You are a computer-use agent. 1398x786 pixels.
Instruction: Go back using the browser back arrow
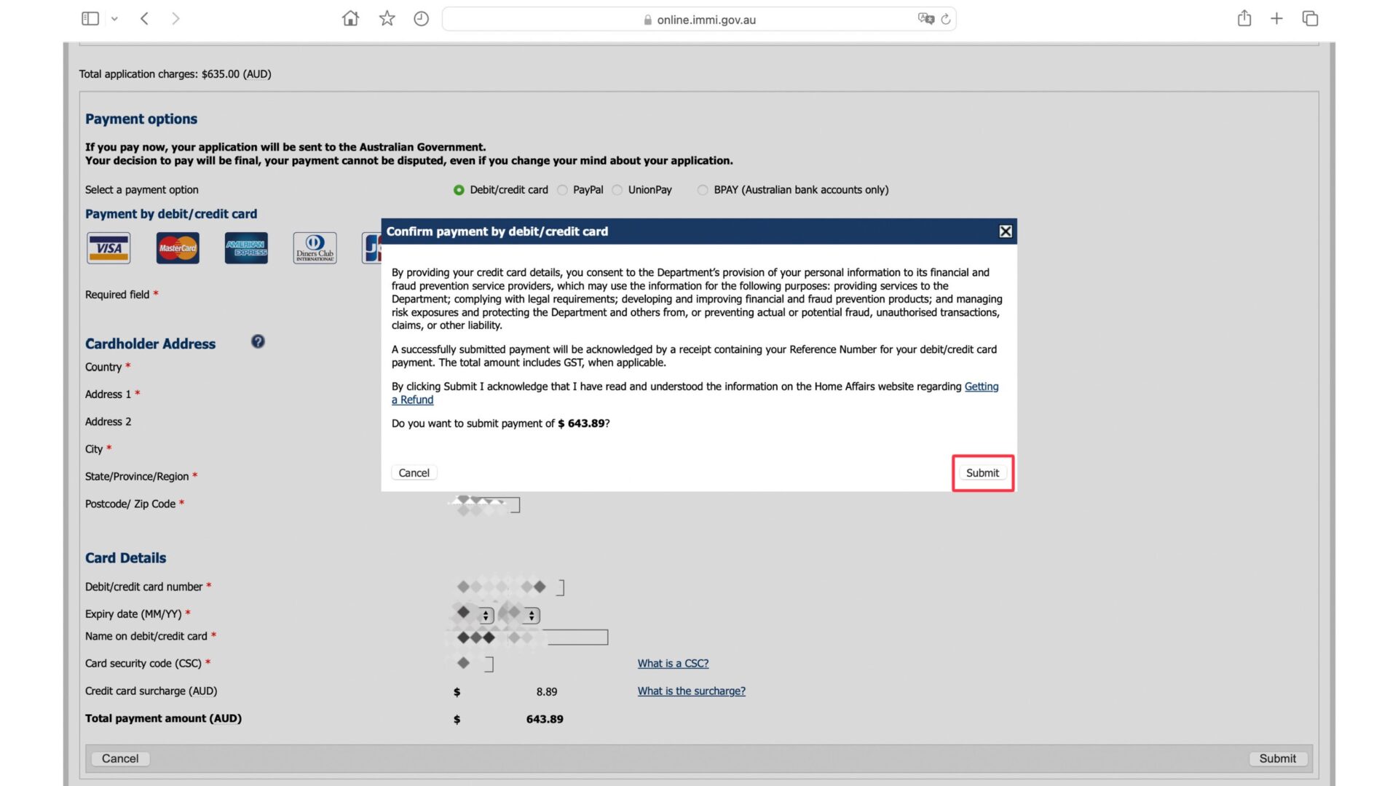[x=144, y=19]
